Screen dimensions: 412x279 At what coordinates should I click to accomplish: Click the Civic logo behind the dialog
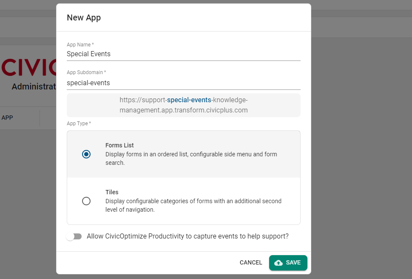28,67
